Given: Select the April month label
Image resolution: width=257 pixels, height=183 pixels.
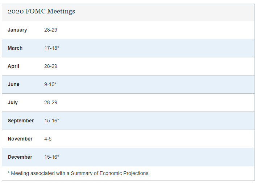Looking at the screenshot, I should point(13,66).
